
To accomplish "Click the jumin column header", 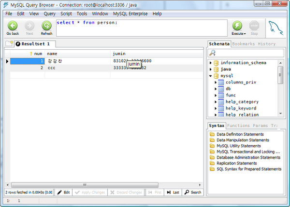I will click(157, 54).
